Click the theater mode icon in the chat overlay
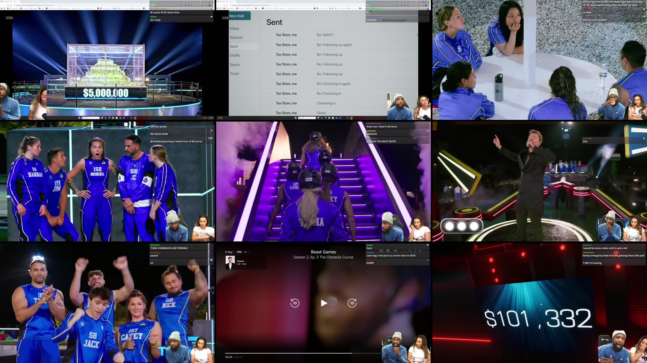 pyautogui.click(x=381, y=251)
